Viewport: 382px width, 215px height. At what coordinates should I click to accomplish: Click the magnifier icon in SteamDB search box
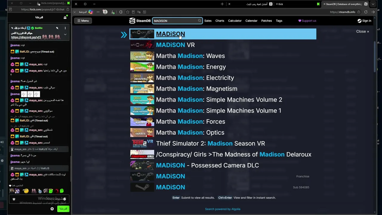199,21
